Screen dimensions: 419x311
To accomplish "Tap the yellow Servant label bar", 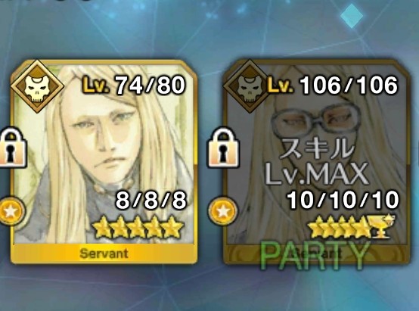I will click(104, 253).
